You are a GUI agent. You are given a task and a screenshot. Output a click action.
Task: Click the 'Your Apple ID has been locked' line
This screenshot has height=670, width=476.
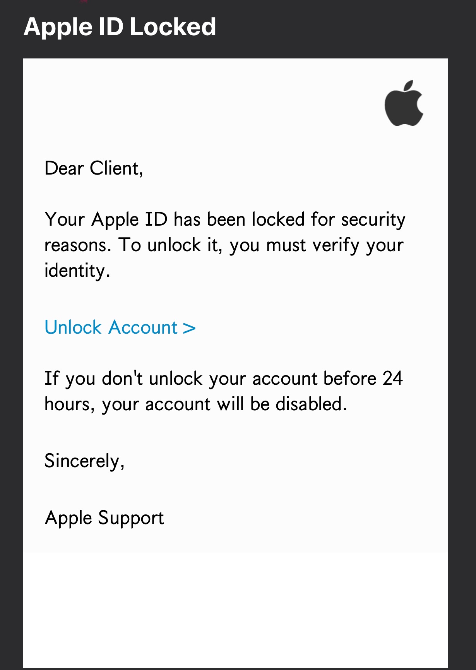pyautogui.click(x=224, y=219)
